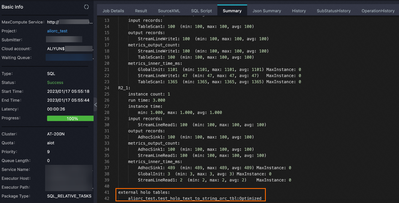Click the Queue Length value 0

(48, 160)
